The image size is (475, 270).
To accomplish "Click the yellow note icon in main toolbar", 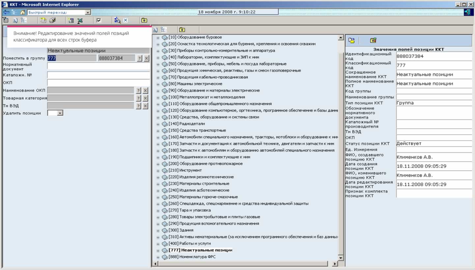I will tap(43, 20).
